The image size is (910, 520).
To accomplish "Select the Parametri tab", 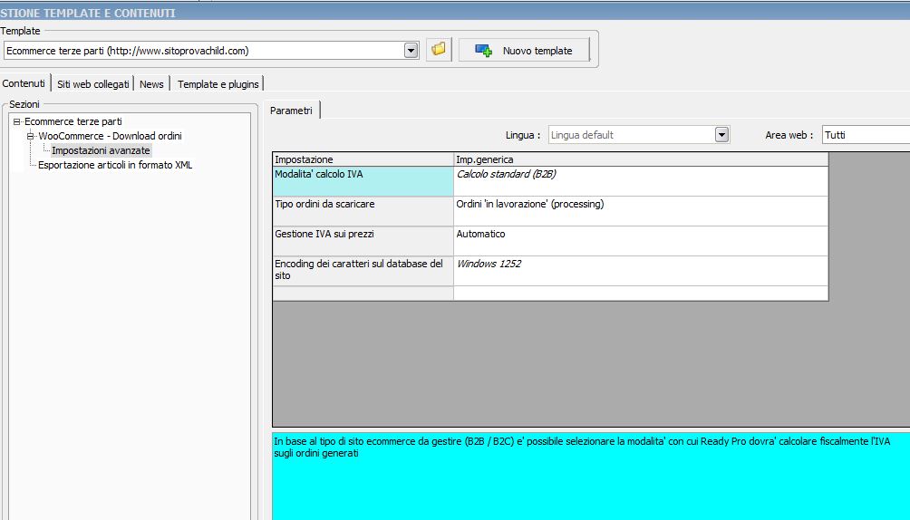I will click(291, 111).
